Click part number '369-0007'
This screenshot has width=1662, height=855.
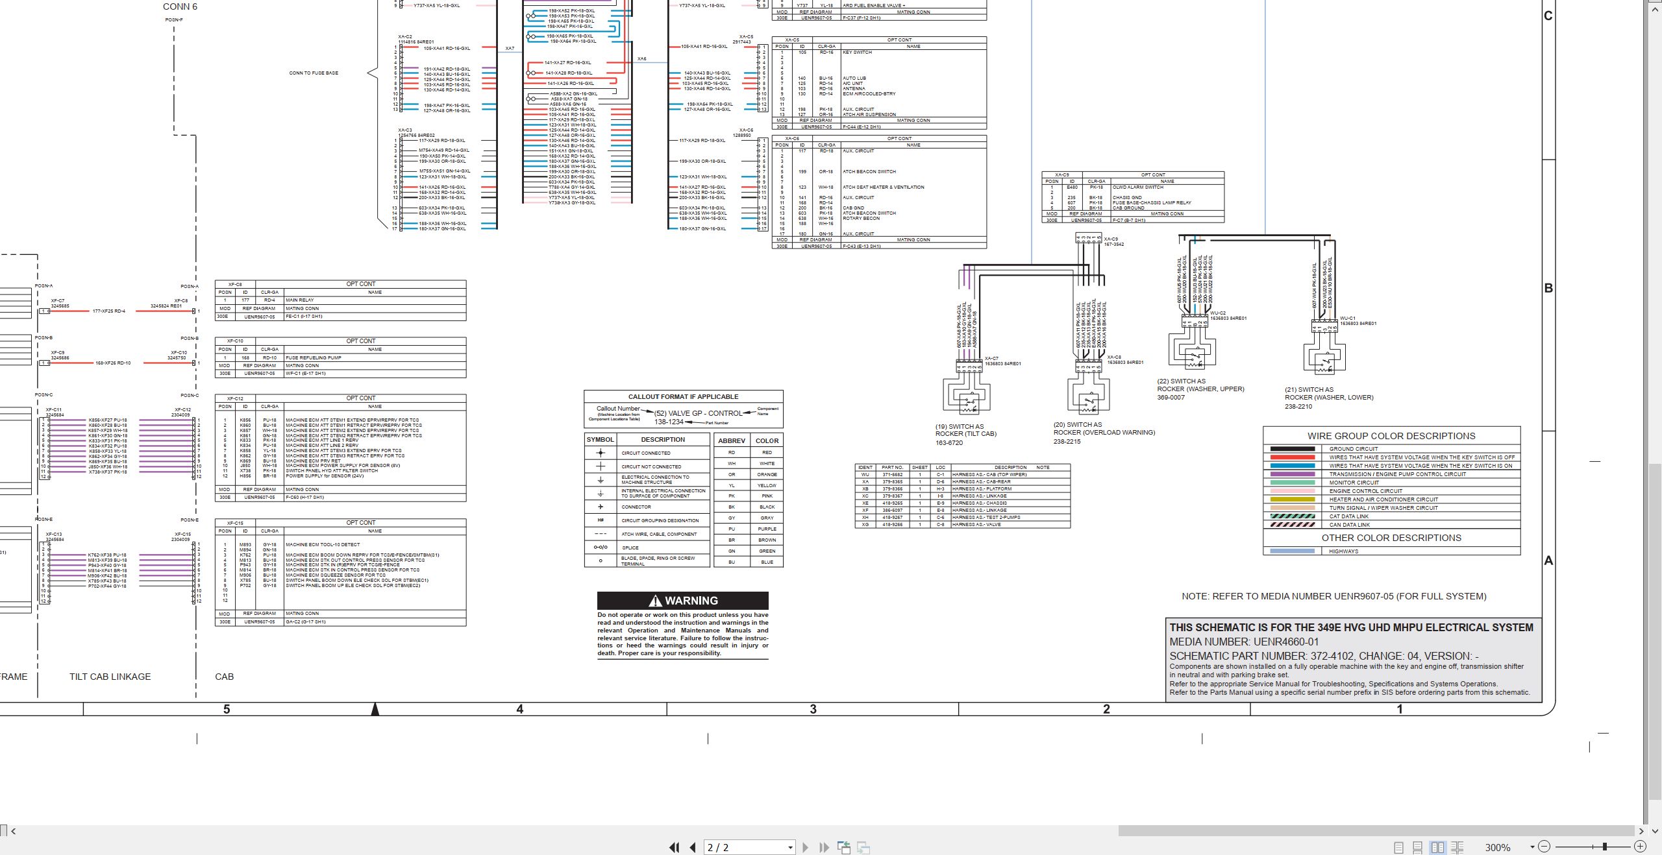point(1171,398)
